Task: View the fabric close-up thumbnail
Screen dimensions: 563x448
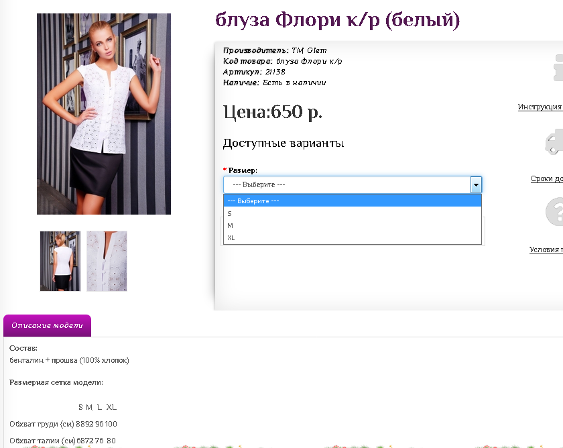Action: pyautogui.click(x=107, y=261)
